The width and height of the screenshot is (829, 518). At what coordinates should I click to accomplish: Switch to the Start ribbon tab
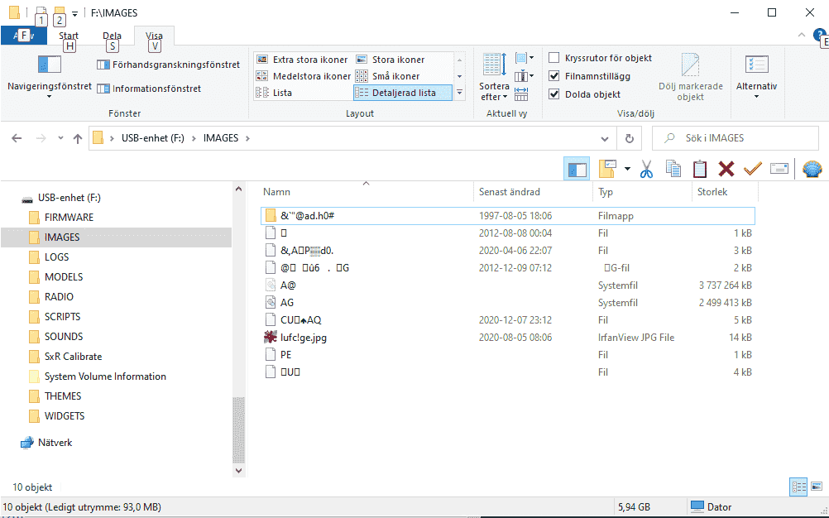click(69, 36)
